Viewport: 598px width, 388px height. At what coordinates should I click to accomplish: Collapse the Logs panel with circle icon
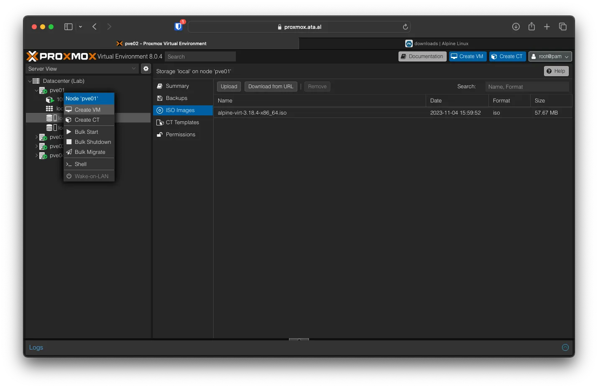click(565, 347)
